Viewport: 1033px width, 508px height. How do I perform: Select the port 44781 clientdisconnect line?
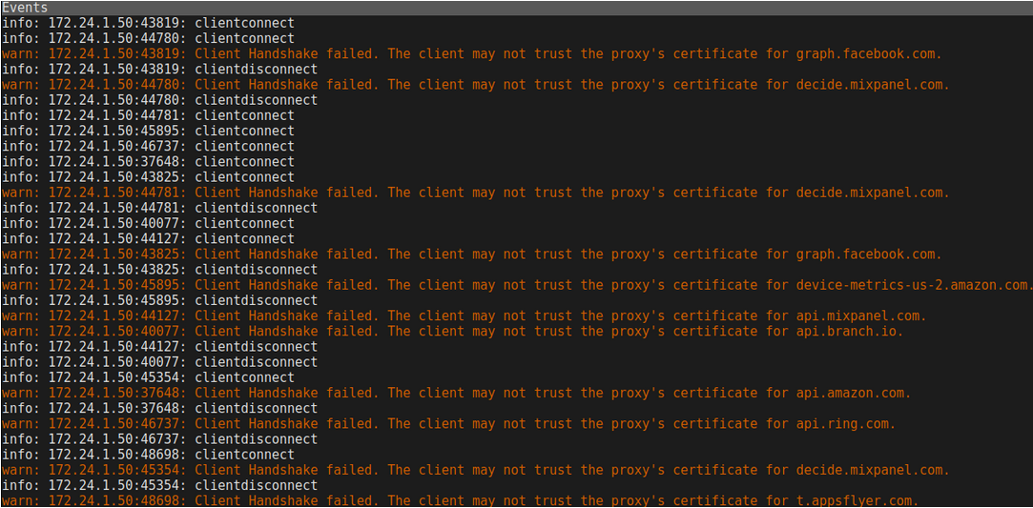160,208
